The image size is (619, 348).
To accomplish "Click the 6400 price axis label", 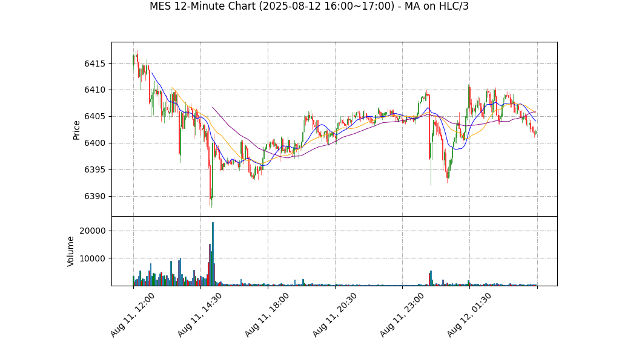I will click(94, 143).
